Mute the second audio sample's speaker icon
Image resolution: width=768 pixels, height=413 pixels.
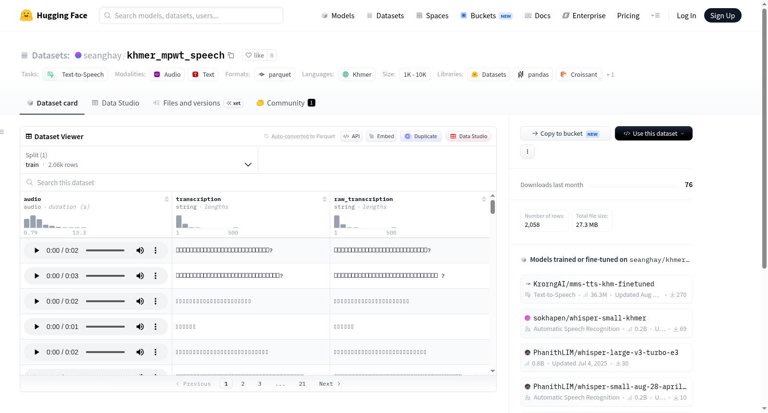tap(140, 276)
